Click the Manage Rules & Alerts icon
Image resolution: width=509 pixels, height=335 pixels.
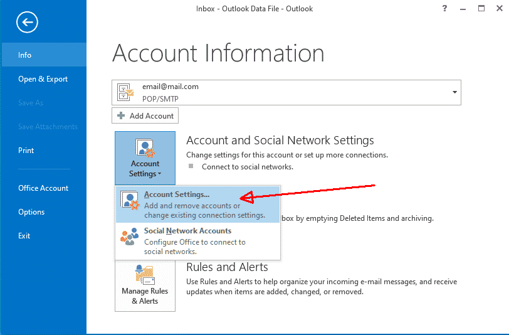[x=145, y=275]
